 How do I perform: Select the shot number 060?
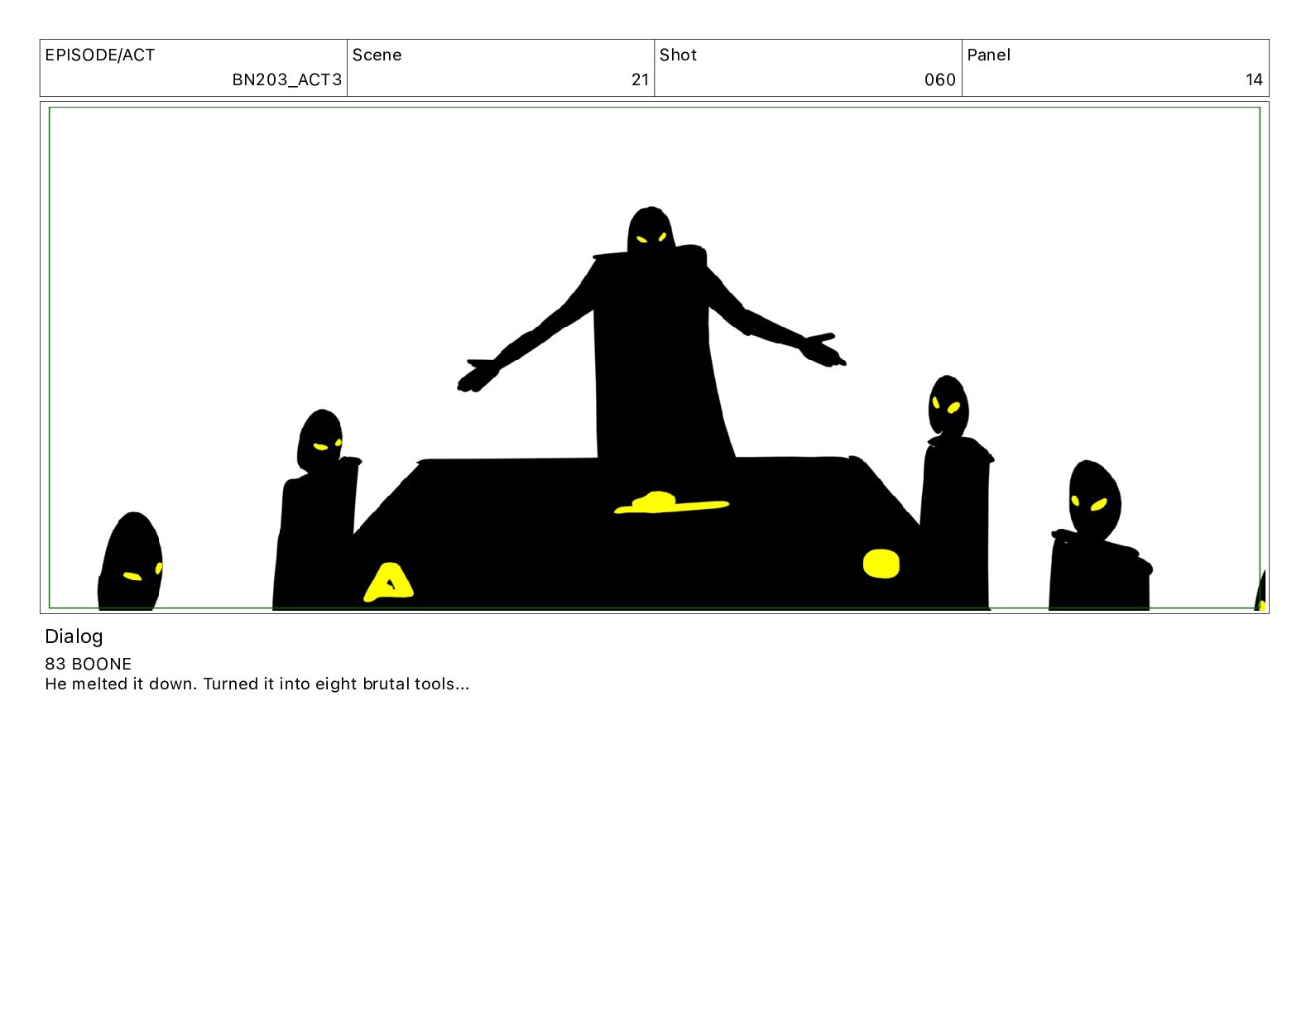pos(939,79)
